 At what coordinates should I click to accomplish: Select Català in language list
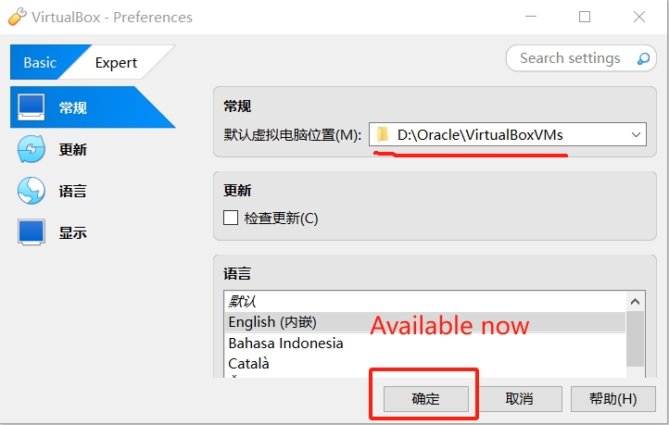tap(424, 364)
